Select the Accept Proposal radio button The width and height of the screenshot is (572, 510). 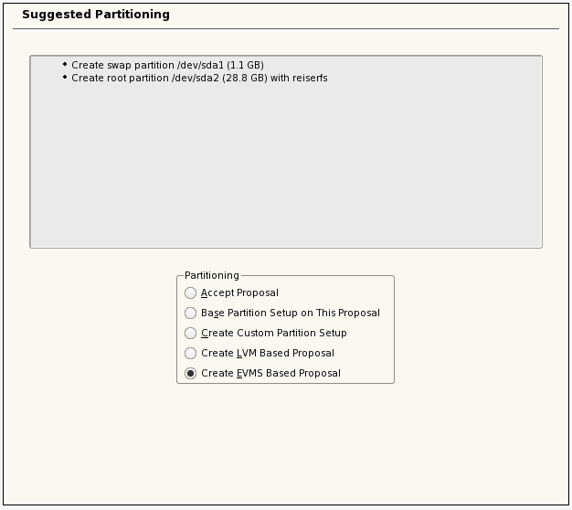(190, 293)
